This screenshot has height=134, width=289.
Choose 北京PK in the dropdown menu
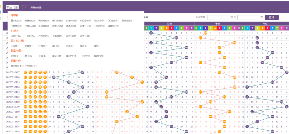[x=14, y=56]
